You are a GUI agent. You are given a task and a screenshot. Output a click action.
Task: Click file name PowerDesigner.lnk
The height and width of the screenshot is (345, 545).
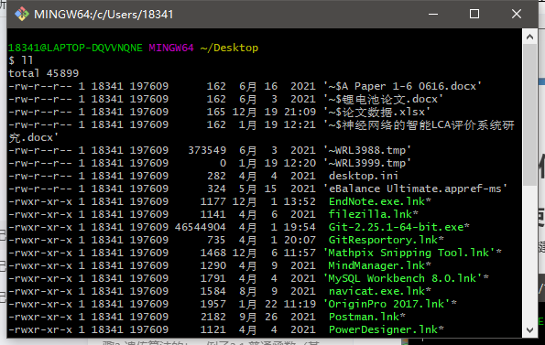(x=384, y=330)
